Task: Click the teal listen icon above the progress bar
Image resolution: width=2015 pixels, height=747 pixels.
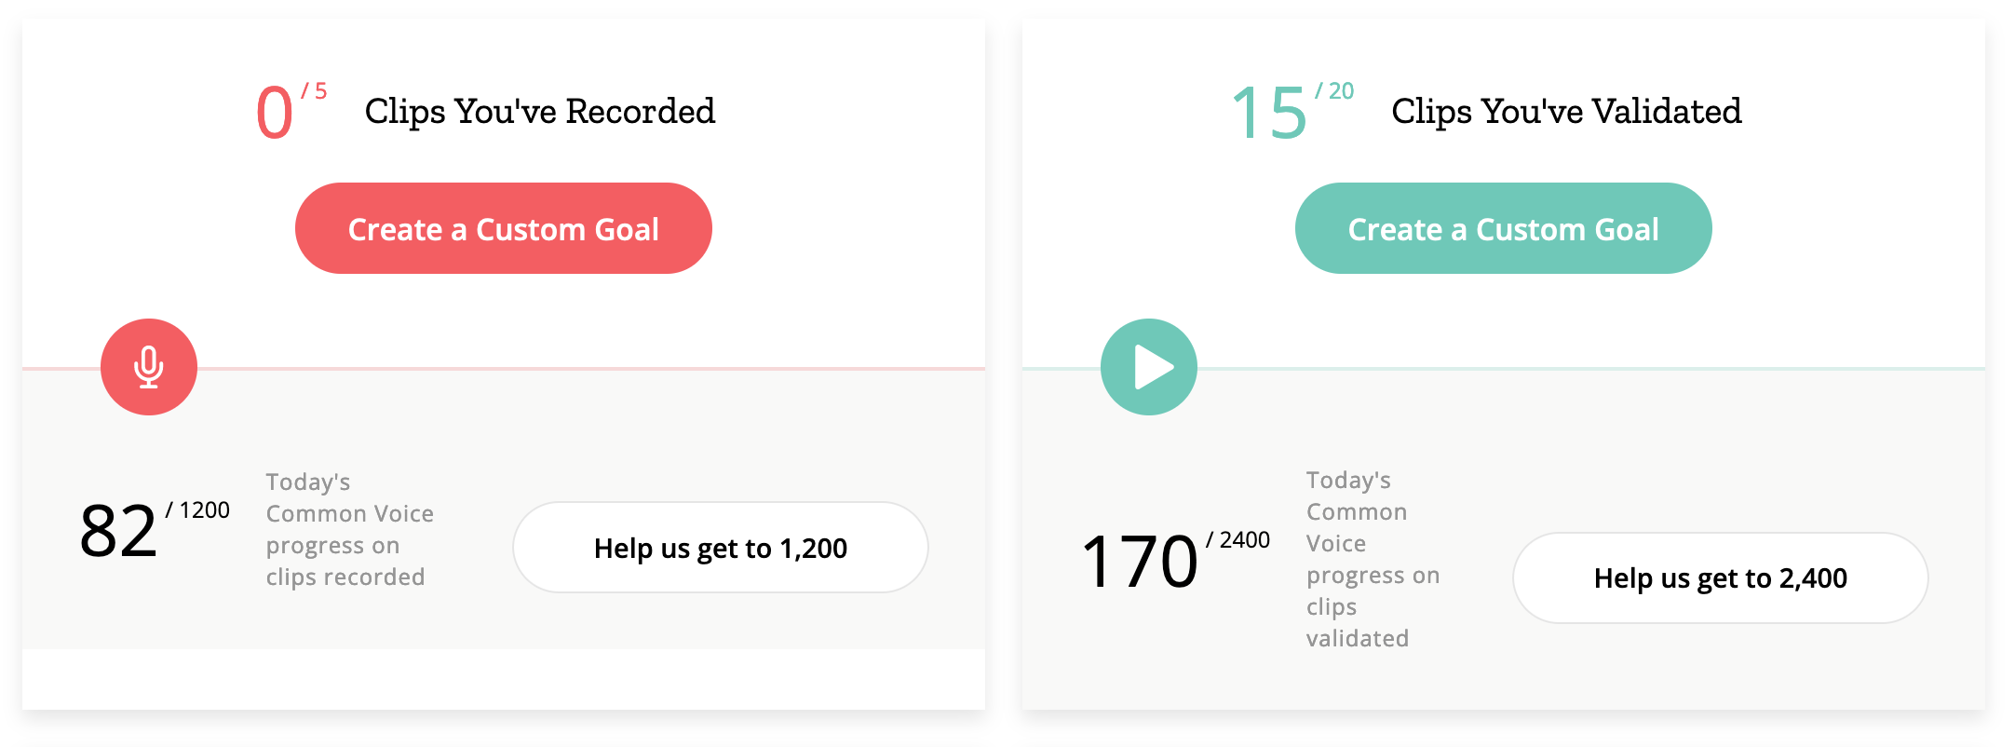Action: (1149, 367)
